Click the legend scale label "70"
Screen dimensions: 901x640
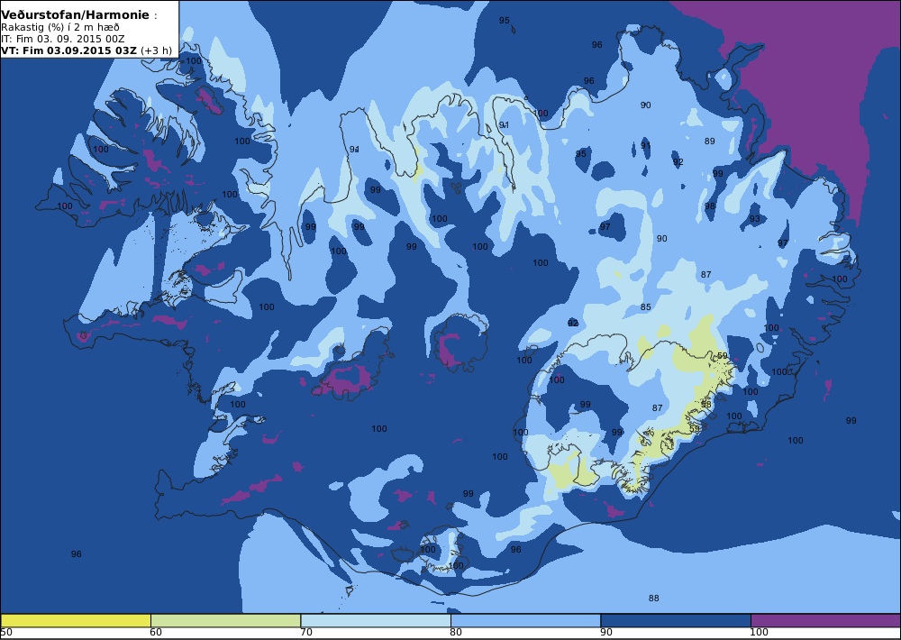306,633
